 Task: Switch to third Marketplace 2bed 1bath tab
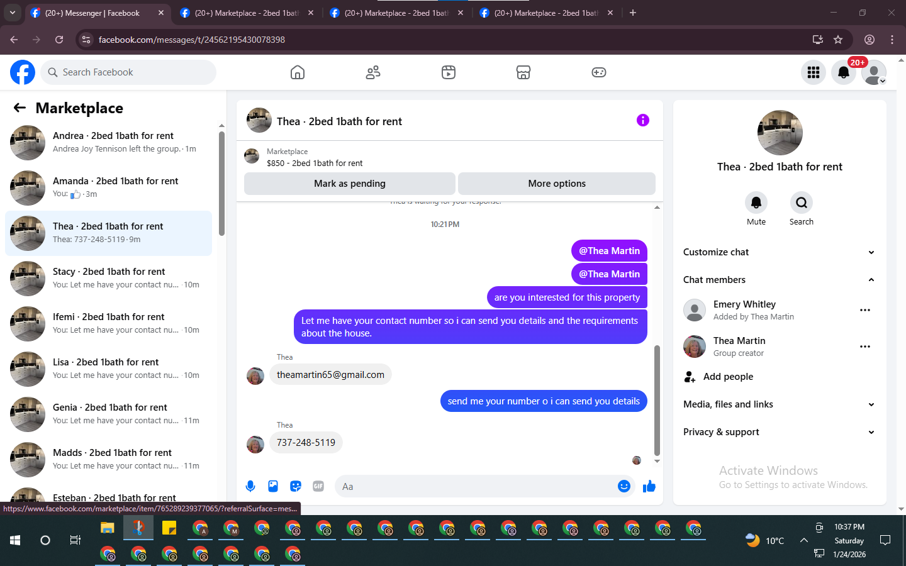pyautogui.click(x=396, y=13)
